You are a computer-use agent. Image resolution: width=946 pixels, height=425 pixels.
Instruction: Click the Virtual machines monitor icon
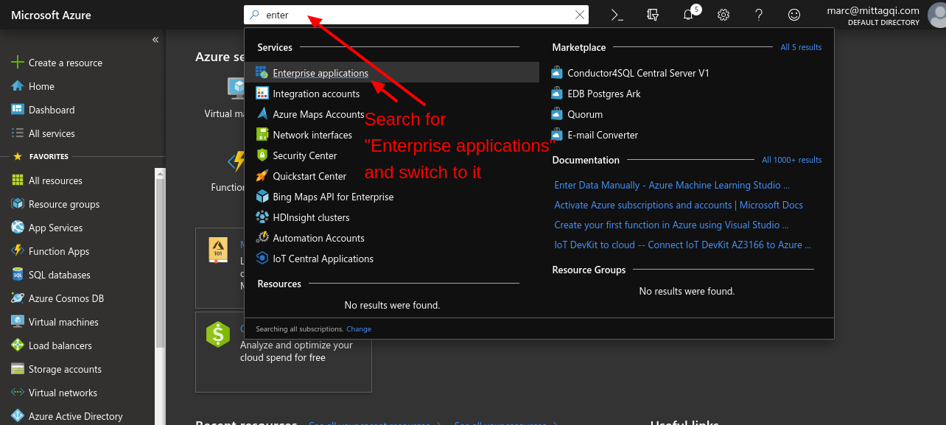pyautogui.click(x=18, y=322)
